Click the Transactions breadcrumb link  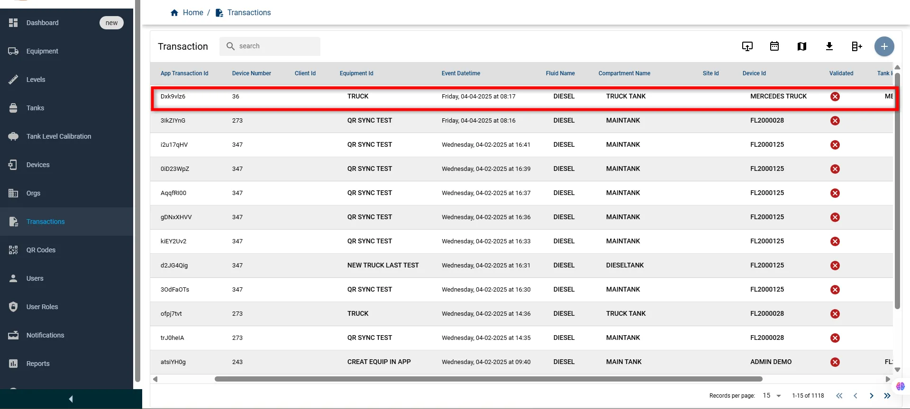click(249, 13)
